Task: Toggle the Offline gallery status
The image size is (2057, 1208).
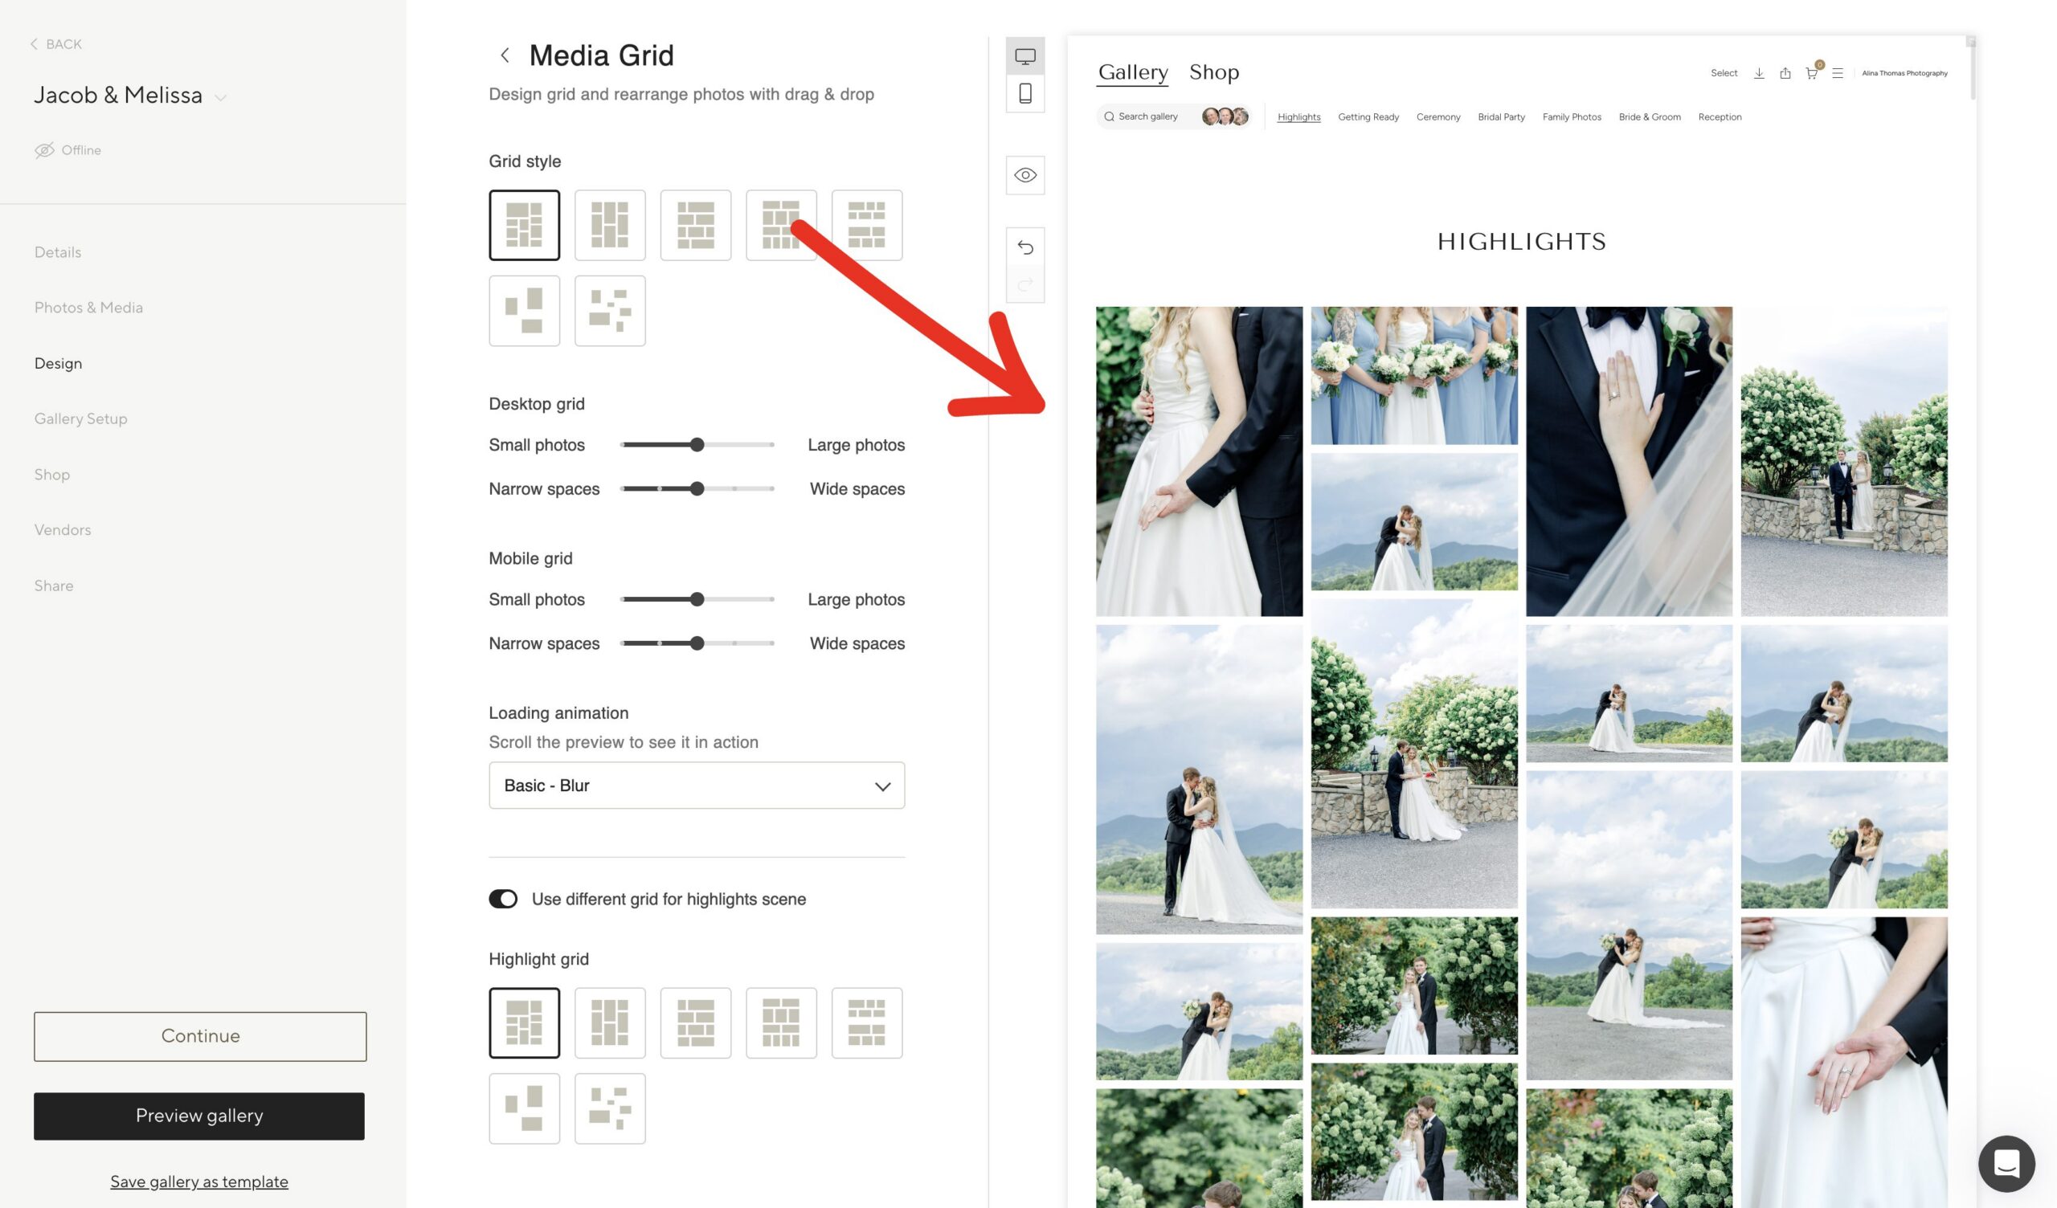Action: point(67,150)
